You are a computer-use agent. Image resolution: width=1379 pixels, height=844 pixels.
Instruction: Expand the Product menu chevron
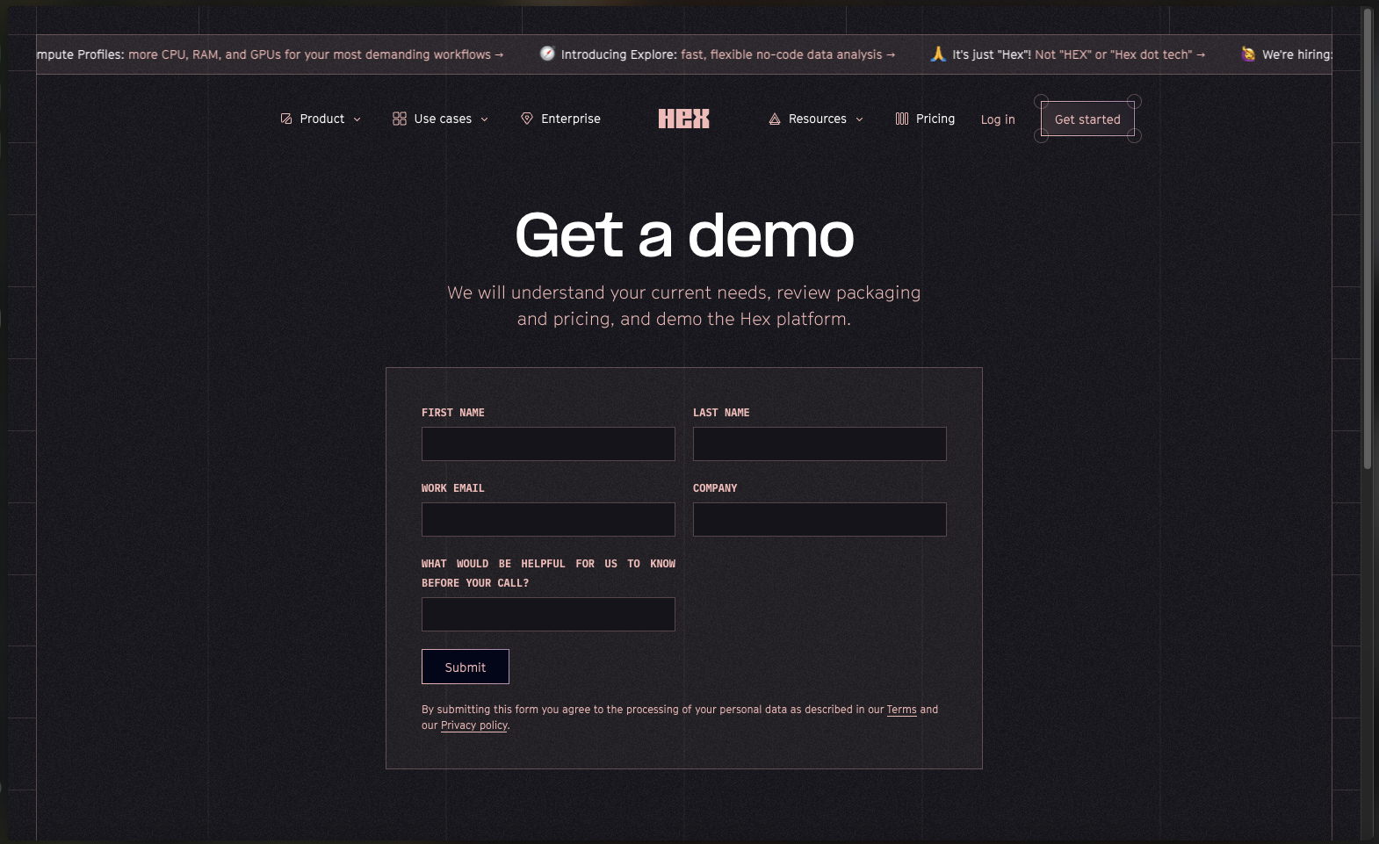pos(357,119)
